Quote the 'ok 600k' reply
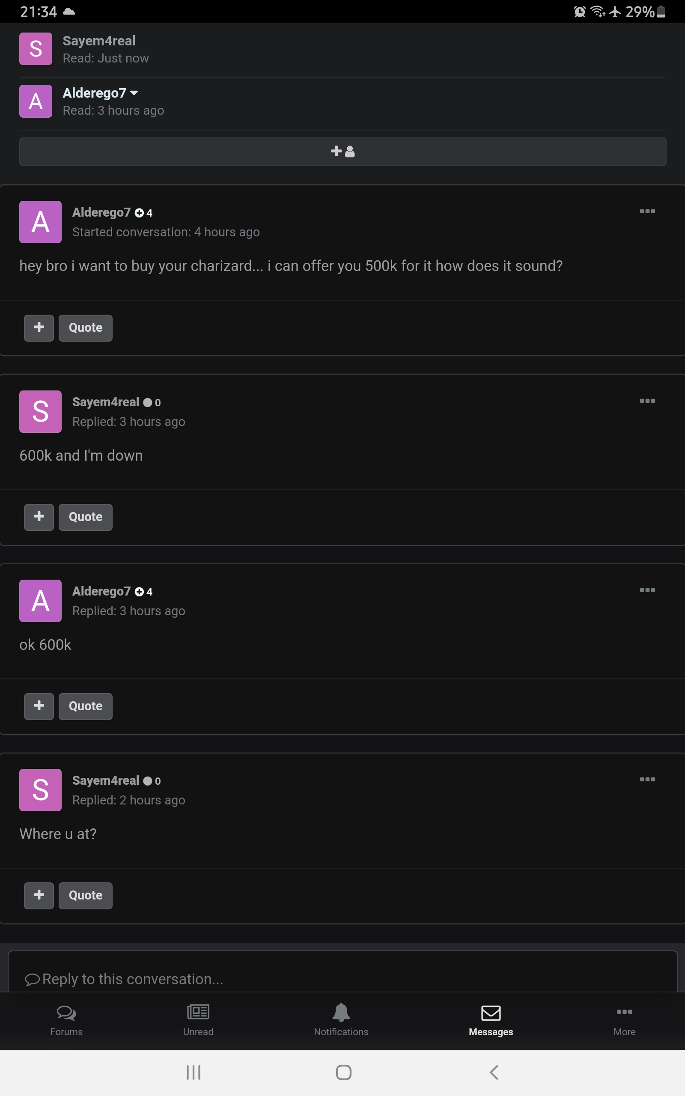The width and height of the screenshot is (685, 1096). [86, 706]
